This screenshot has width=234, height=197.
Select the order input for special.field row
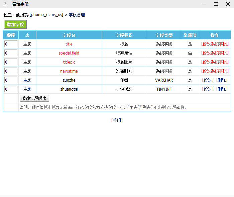[11, 53]
